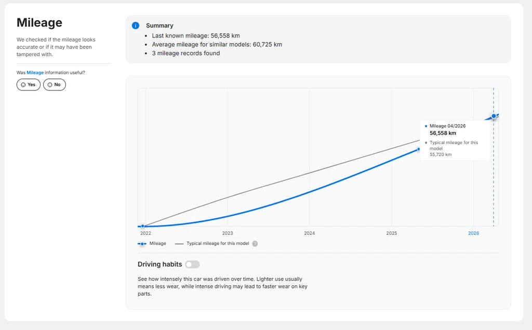Screen dimensions: 532x330
Task: Click the '56,558 km' tooltip value
Action: click(443, 133)
